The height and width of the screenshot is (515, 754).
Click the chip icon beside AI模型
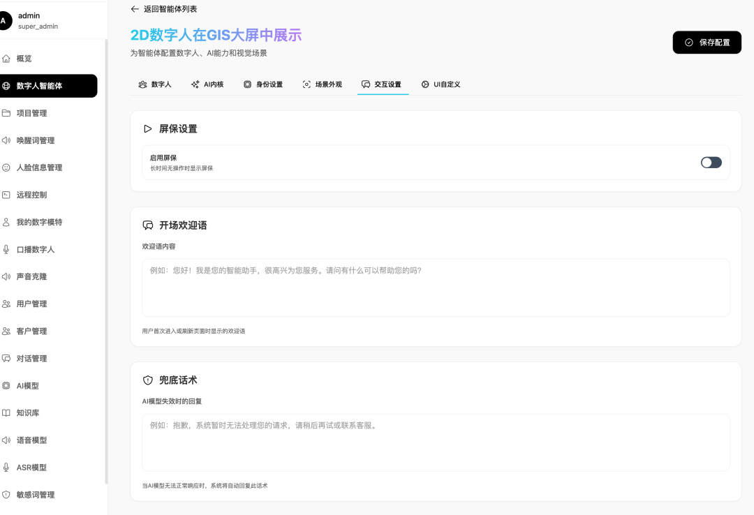[6, 386]
